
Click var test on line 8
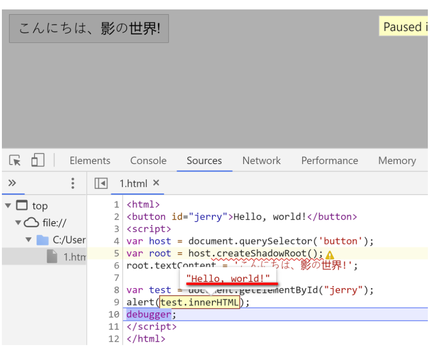coord(149,290)
